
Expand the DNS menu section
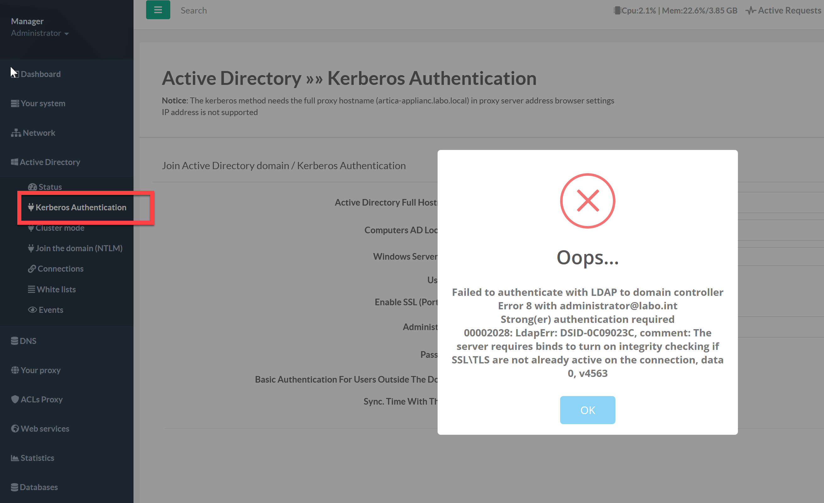(28, 341)
